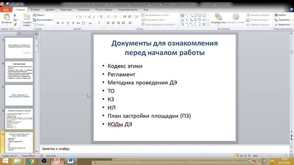
Task: Toggle Underline (Ч) formatting
Action: click(x=68, y=23)
